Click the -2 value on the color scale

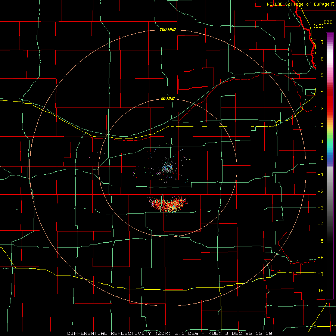[321, 192]
